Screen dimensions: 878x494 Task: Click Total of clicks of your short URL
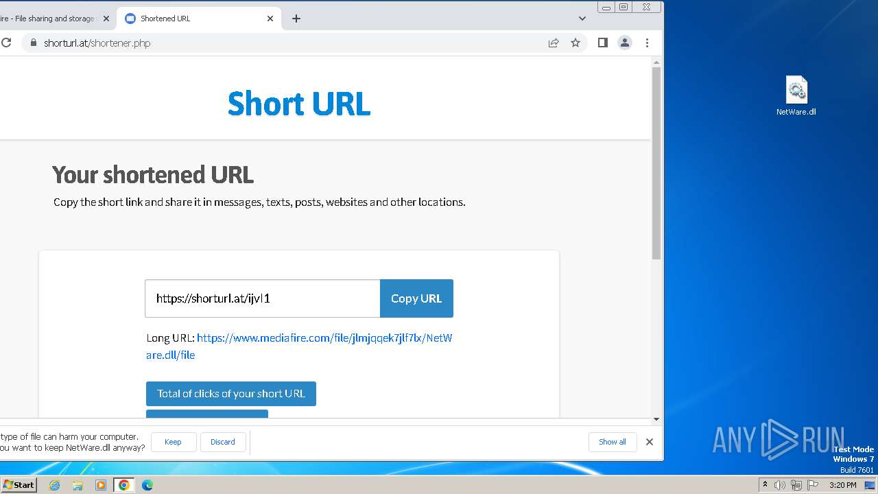pyautogui.click(x=231, y=394)
